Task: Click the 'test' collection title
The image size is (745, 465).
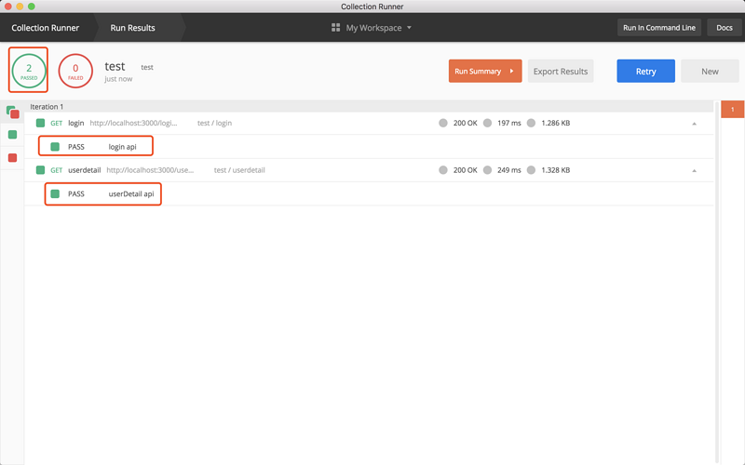Action: coord(115,66)
